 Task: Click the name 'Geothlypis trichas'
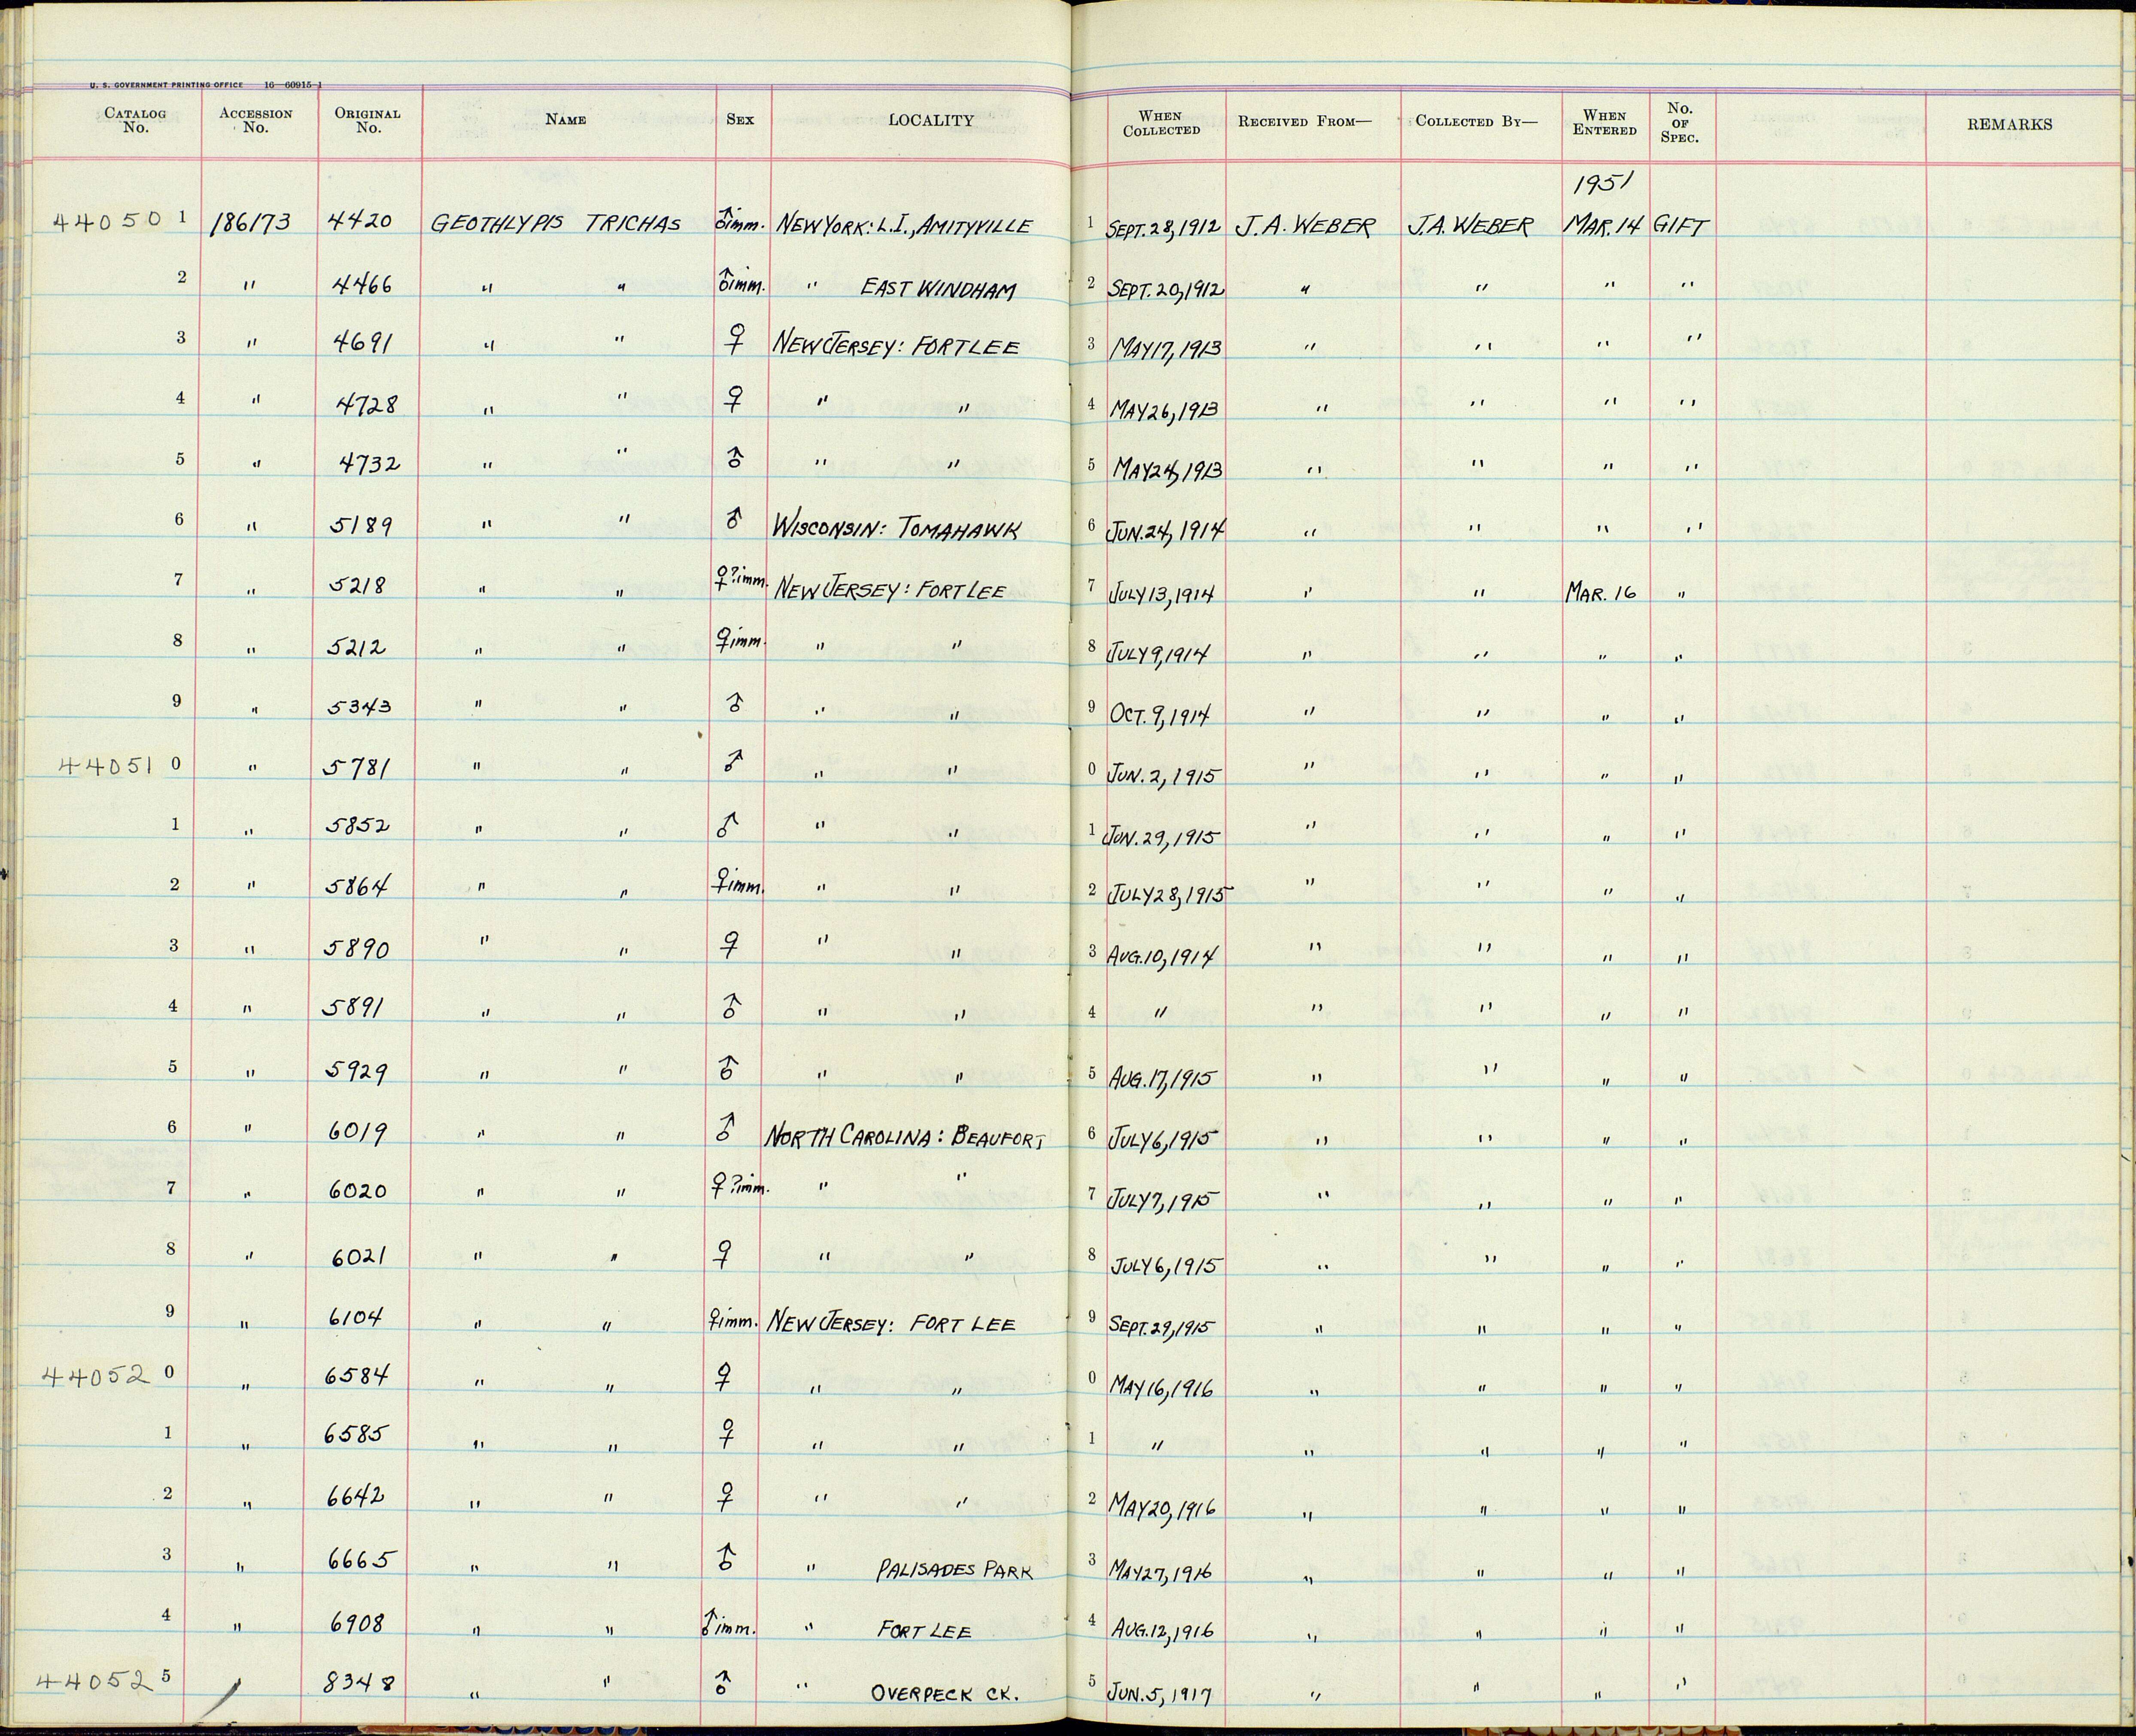555,224
